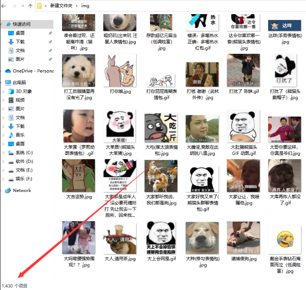Select file name 粗奶玩(出来玩 汪星人表情包).jpg
This screenshot has height=290, width=306.
tap(120, 39)
